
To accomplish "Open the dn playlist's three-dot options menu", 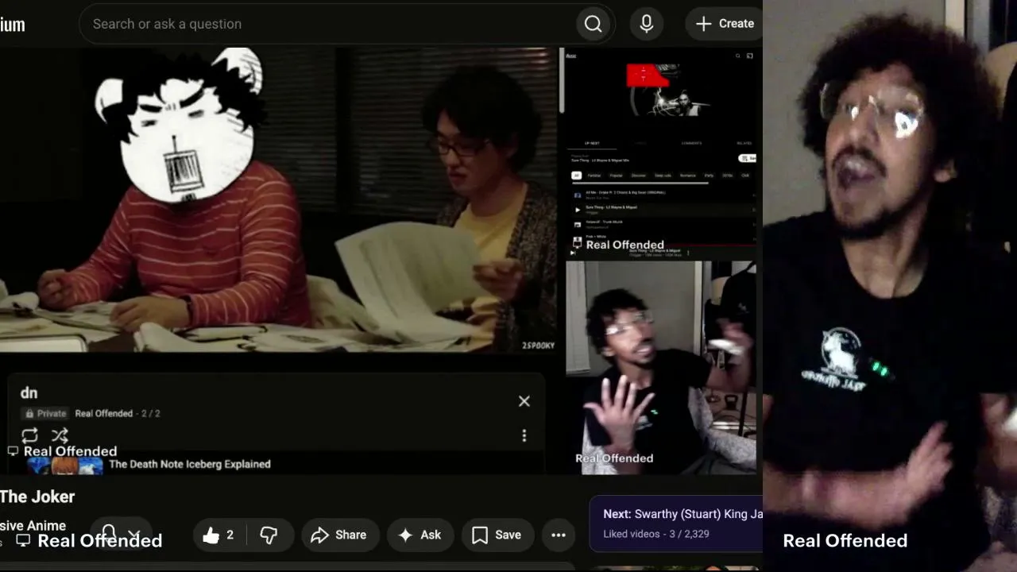I will click(524, 435).
